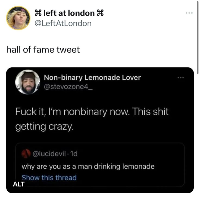Click the ALT badge on the image

click(x=19, y=184)
